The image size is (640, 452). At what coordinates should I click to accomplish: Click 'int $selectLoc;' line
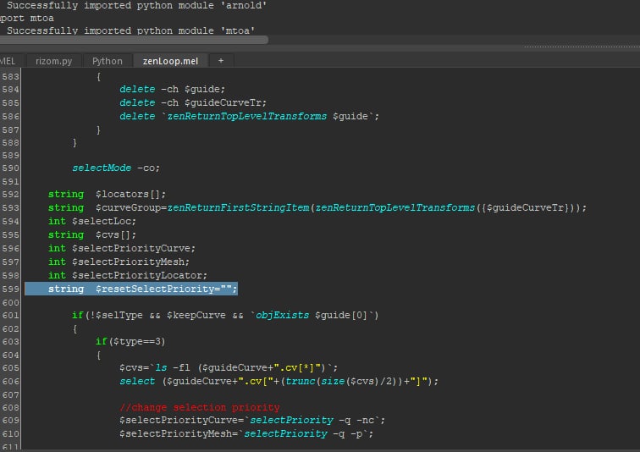[92, 221]
